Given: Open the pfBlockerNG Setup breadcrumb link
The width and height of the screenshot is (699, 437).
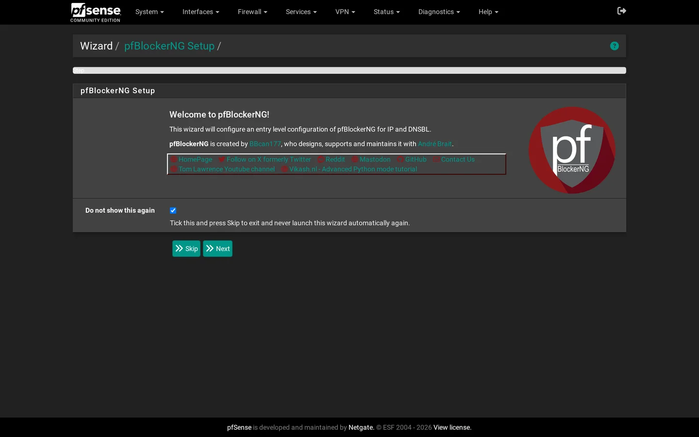Looking at the screenshot, I should pyautogui.click(x=169, y=46).
